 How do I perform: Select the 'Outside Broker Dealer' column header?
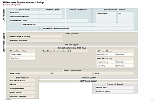(x=79, y=10)
